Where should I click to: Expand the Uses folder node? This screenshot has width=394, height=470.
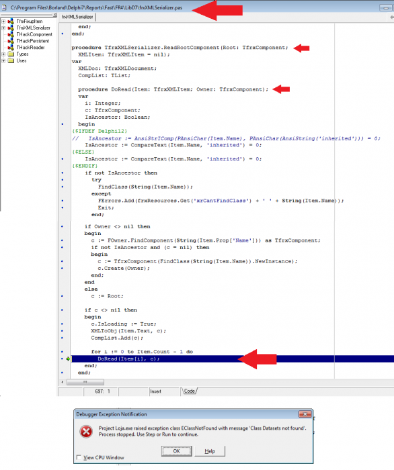pyautogui.click(x=3, y=61)
